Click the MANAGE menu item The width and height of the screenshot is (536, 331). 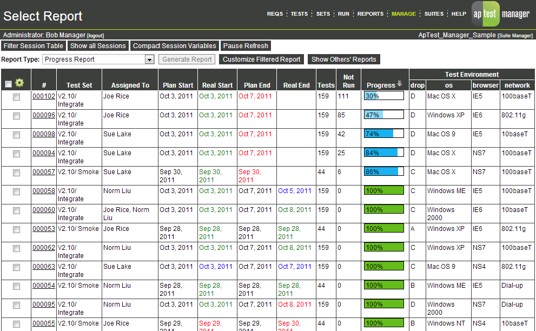click(x=403, y=14)
